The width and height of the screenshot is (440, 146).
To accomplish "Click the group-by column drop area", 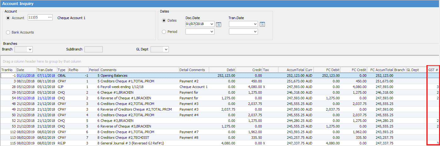I will 220,61.
